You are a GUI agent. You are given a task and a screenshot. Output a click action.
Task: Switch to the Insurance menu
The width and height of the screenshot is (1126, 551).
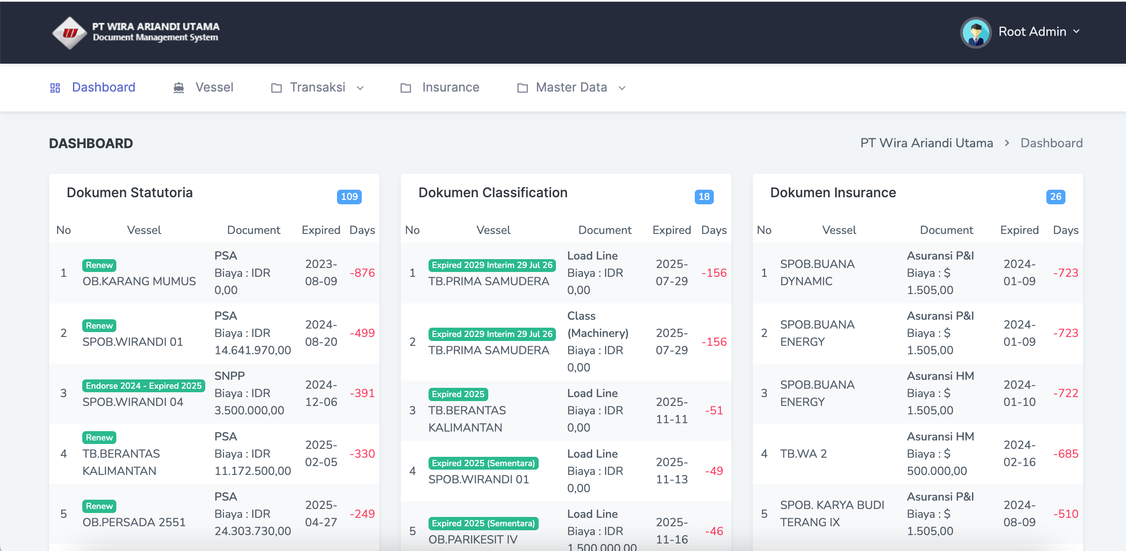(451, 87)
